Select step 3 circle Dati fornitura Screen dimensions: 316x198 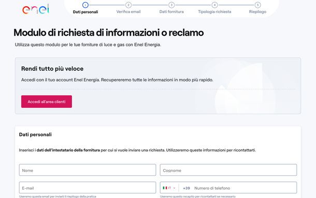(x=171, y=5)
